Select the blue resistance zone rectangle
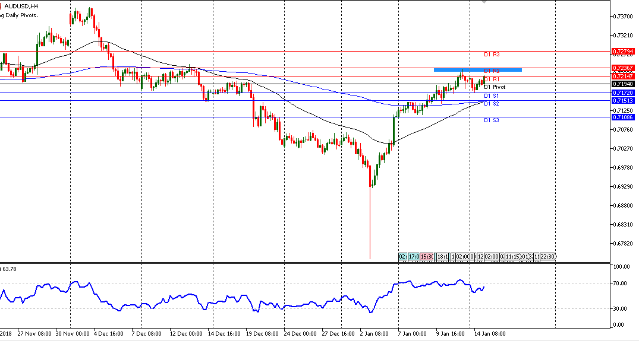This screenshot has width=639, height=341. click(x=477, y=70)
